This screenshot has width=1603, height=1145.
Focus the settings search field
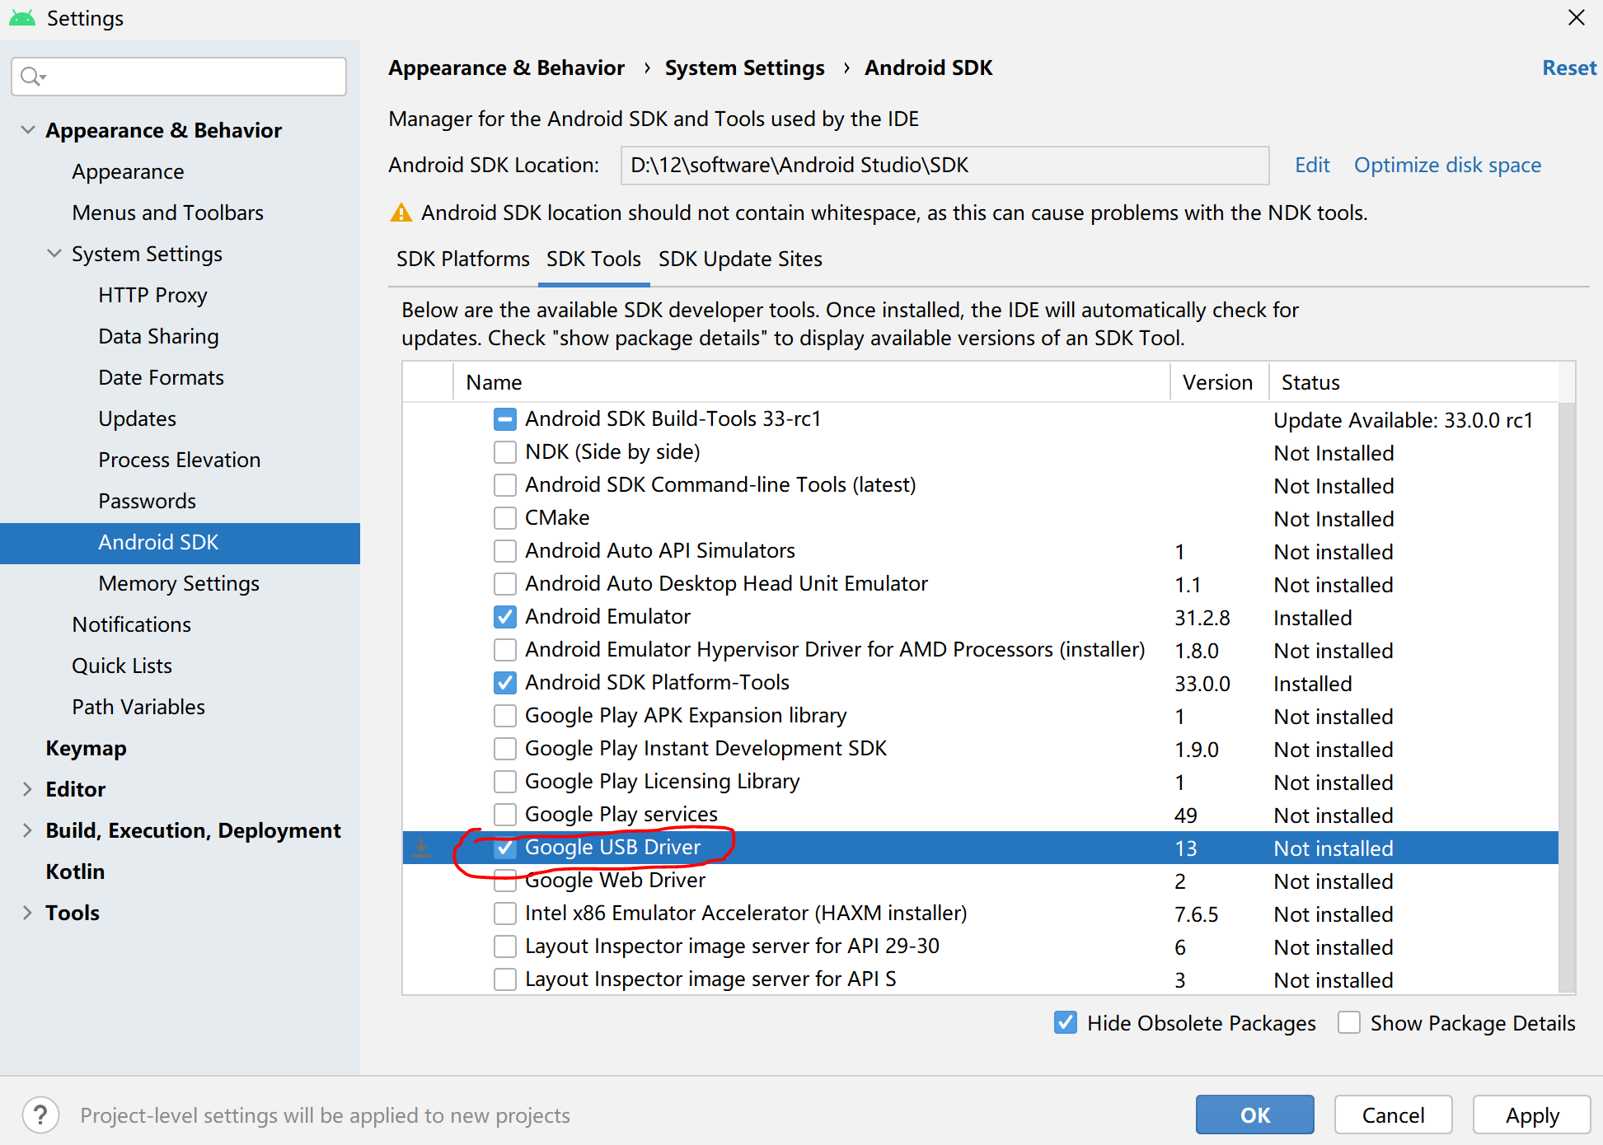pos(179,77)
